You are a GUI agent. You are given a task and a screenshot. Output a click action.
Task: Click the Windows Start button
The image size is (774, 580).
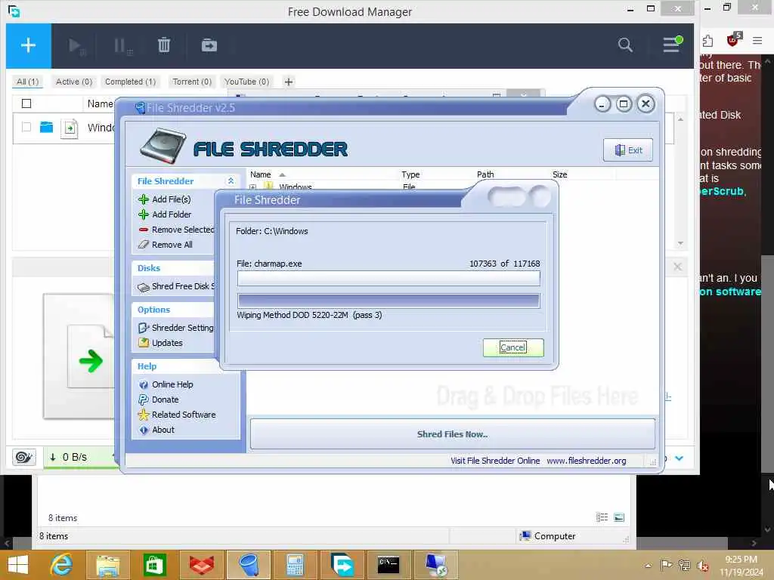click(x=18, y=565)
